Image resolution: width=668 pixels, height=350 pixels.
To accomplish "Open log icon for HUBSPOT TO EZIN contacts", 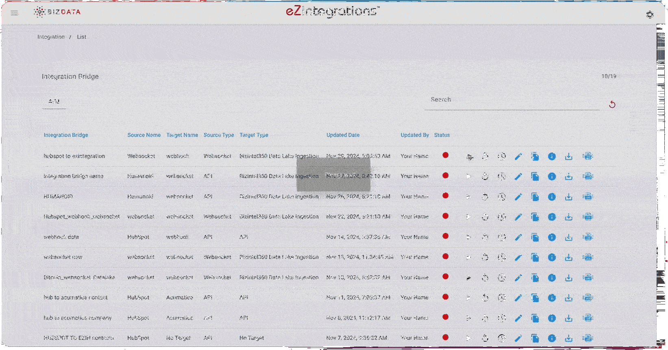I will (587, 338).
